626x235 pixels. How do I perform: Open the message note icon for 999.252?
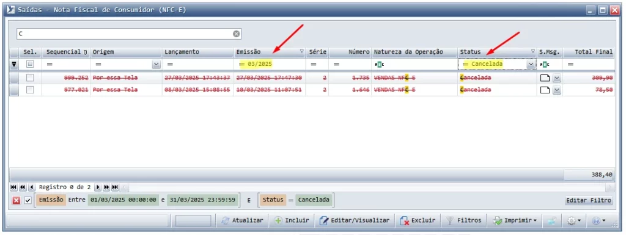[545, 79]
